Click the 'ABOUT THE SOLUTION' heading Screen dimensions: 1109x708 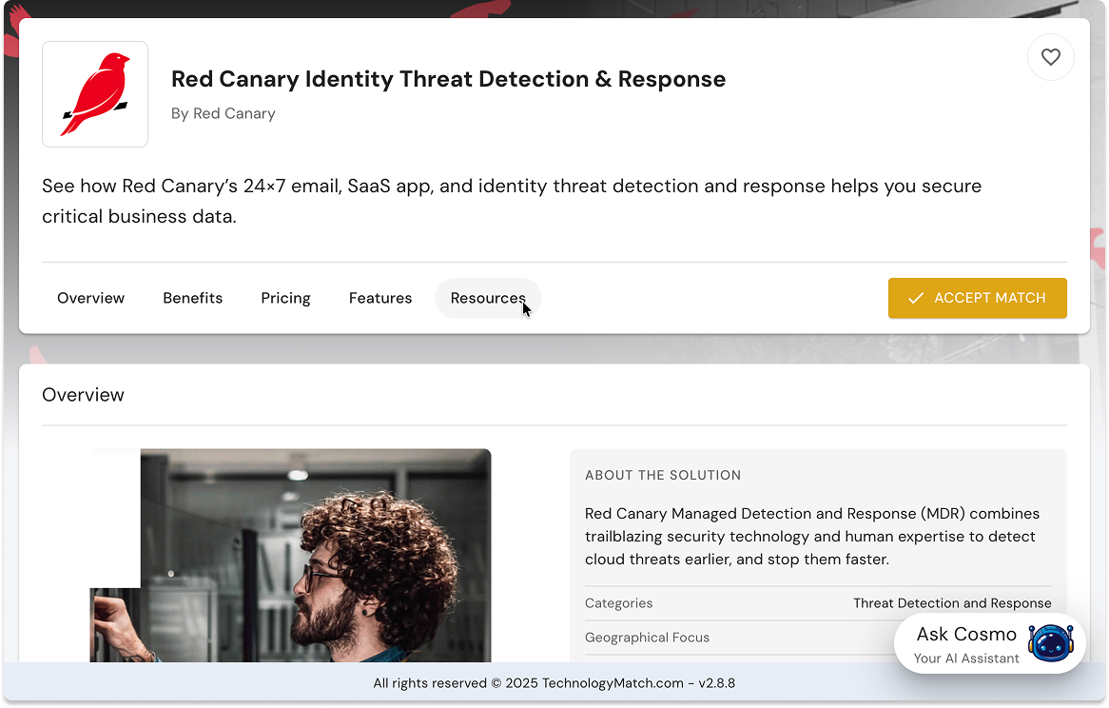coord(663,475)
